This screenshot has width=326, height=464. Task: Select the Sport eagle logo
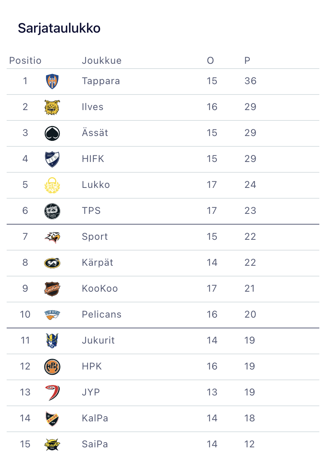[52, 237]
